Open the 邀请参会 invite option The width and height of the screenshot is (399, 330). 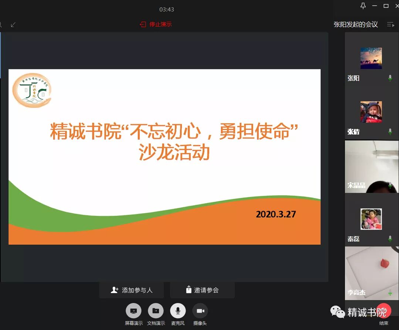click(202, 290)
